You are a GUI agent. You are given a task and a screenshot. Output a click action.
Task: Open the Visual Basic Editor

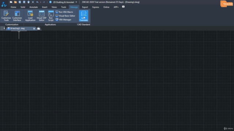click(x=65, y=16)
